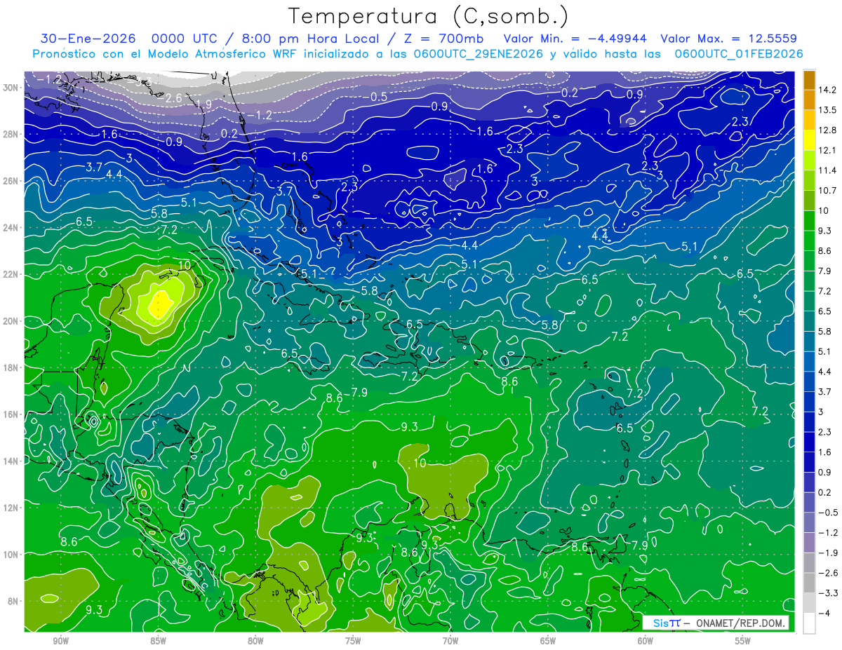842x650 pixels.
Task: Click the "70W" longitude axis label
Action: coord(450,641)
